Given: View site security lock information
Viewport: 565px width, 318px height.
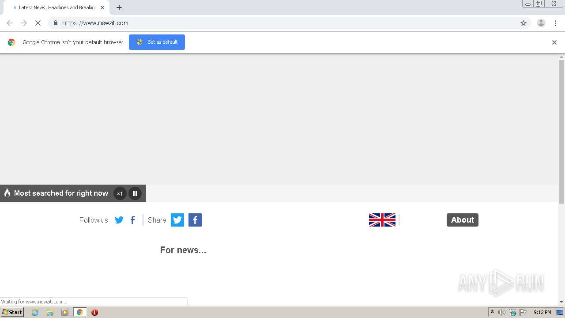Looking at the screenshot, I should tap(55, 23).
